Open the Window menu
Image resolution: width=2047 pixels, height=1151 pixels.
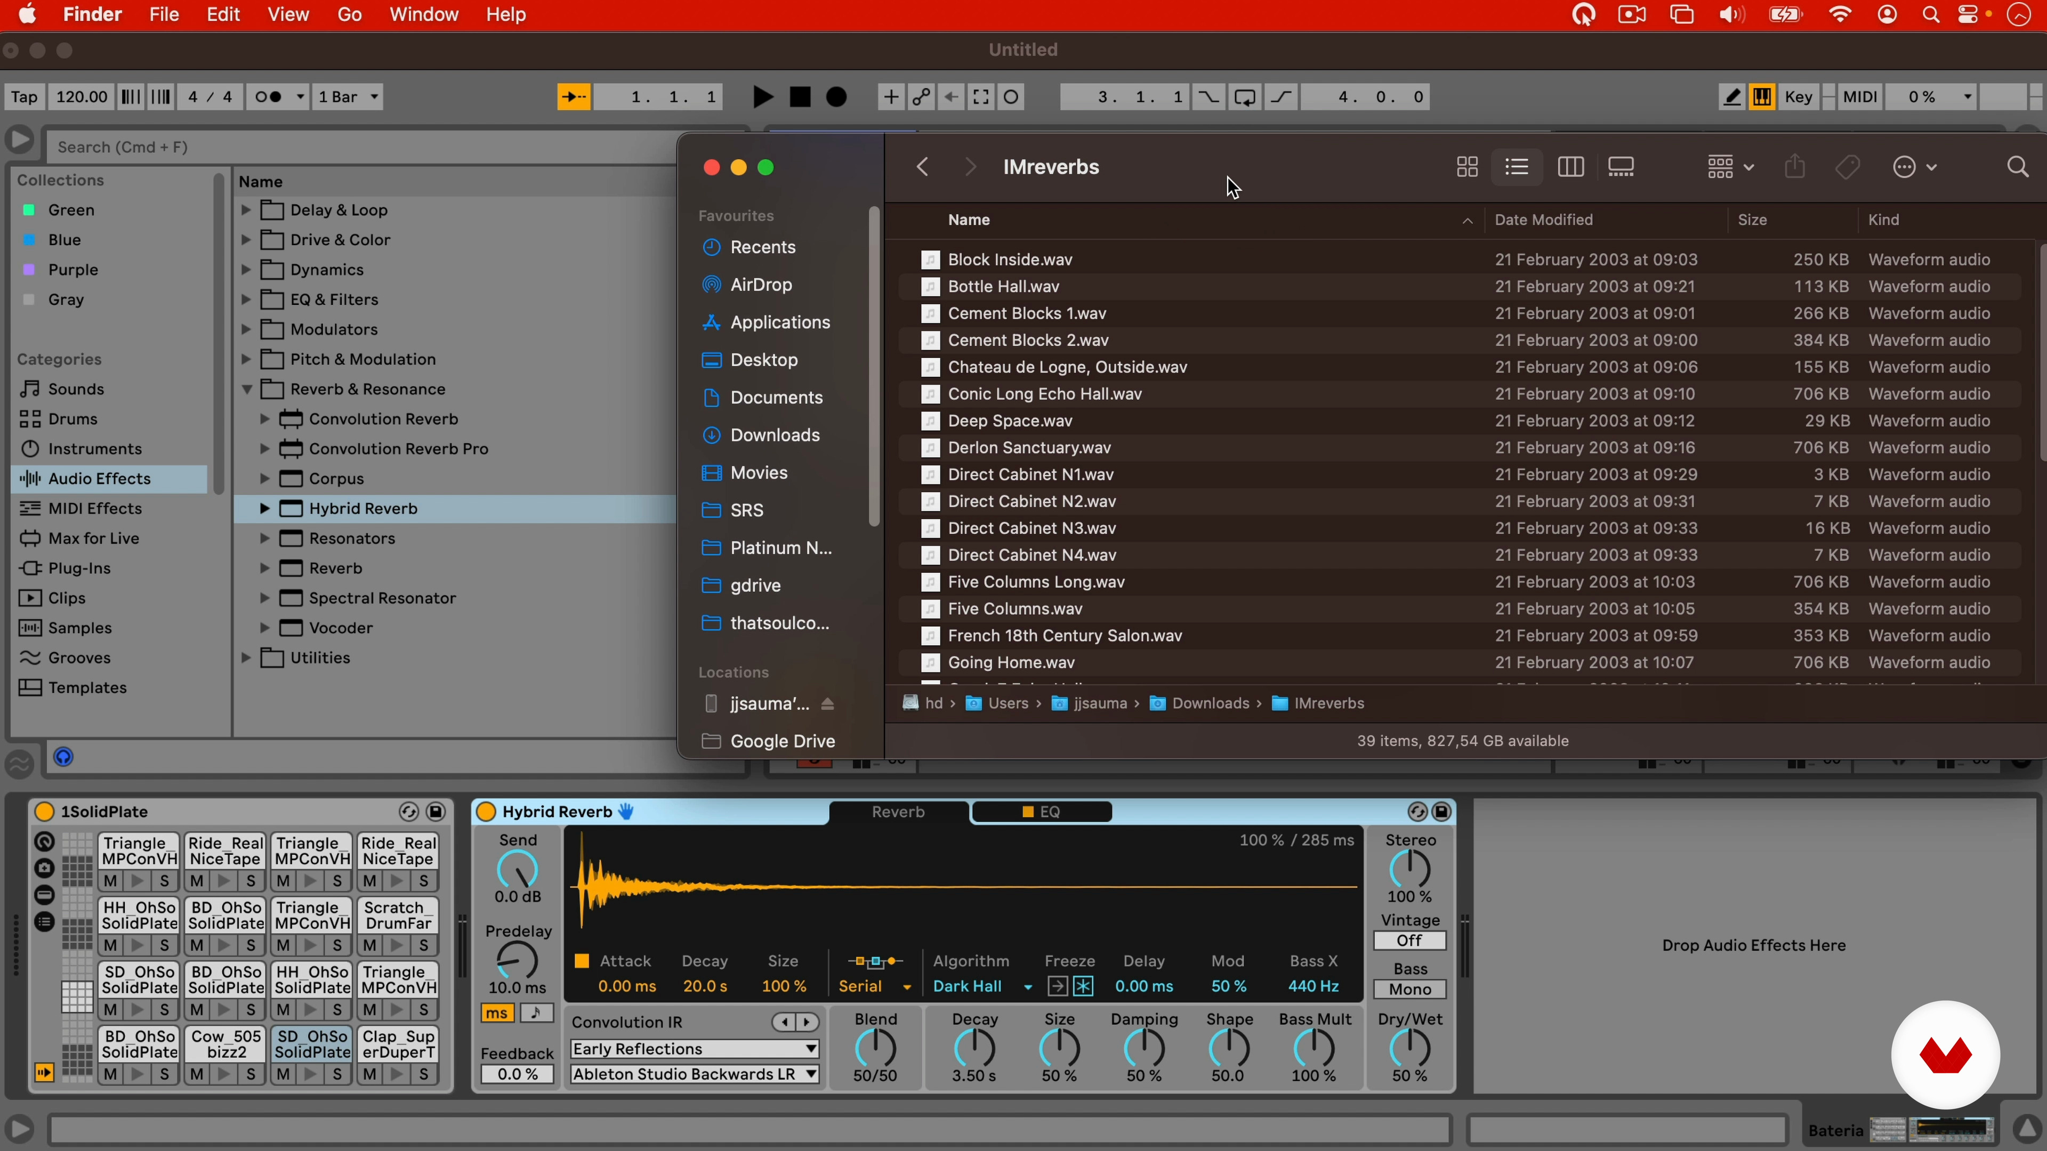coord(424,14)
